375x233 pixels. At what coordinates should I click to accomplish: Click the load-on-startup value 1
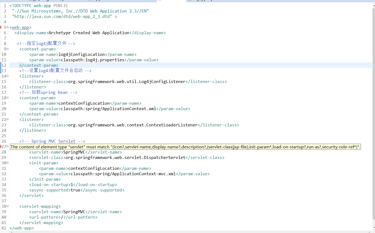(72, 185)
